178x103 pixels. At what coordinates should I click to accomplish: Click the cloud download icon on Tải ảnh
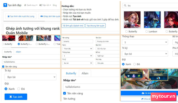click(x=143, y=93)
